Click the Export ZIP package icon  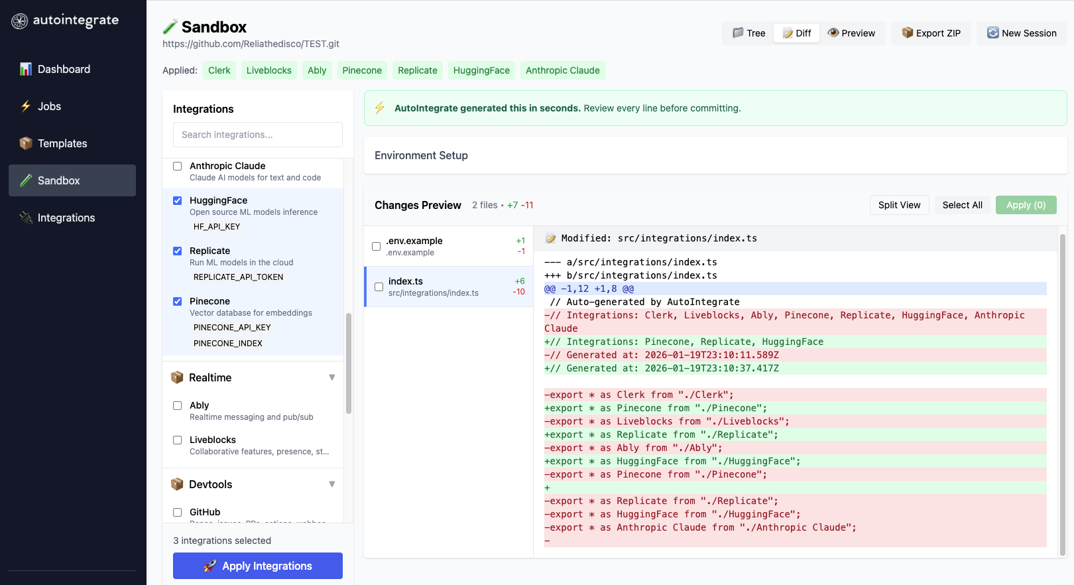coord(908,32)
